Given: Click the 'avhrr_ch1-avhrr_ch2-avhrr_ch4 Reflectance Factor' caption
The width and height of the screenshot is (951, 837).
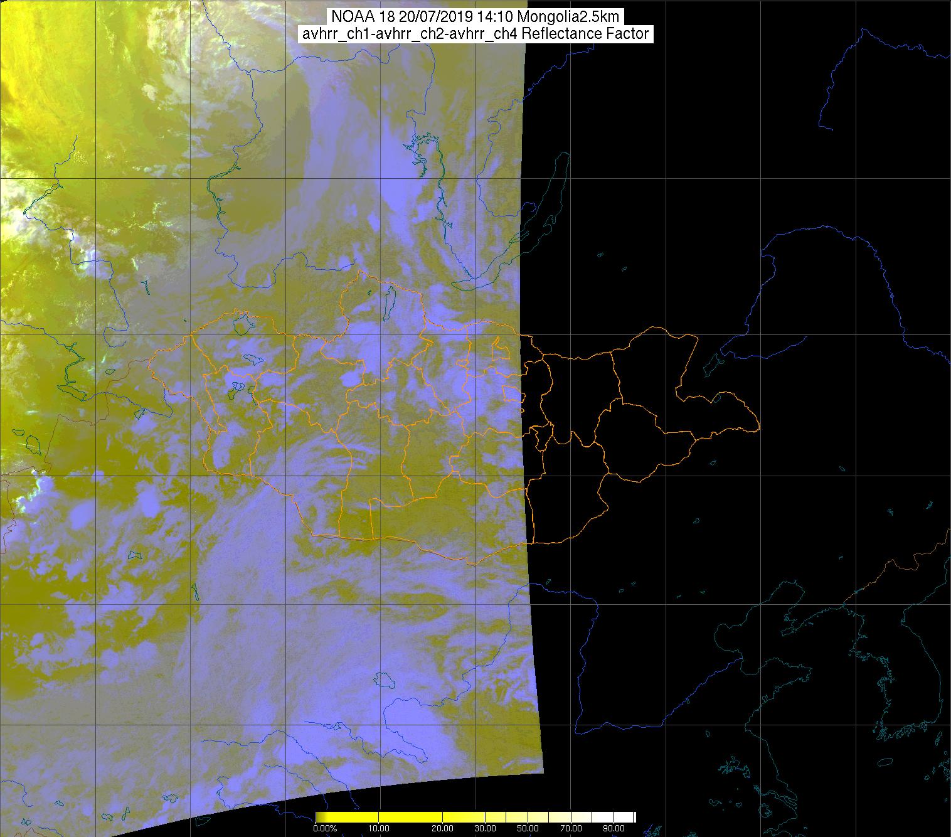Looking at the screenshot, I should [475, 34].
